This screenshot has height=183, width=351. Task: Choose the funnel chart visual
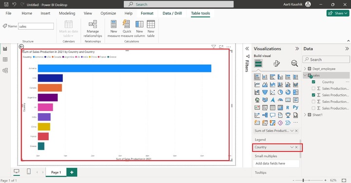265,92
